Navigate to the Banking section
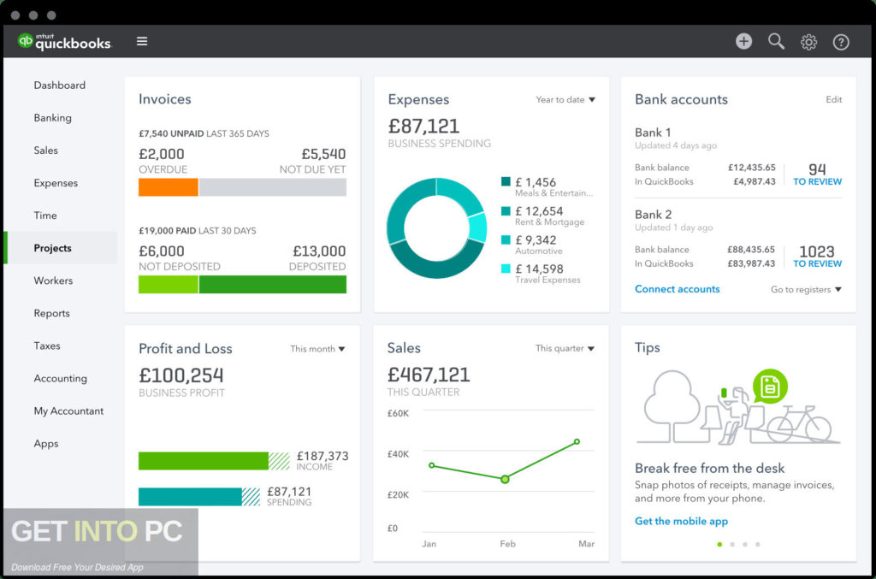 (53, 117)
